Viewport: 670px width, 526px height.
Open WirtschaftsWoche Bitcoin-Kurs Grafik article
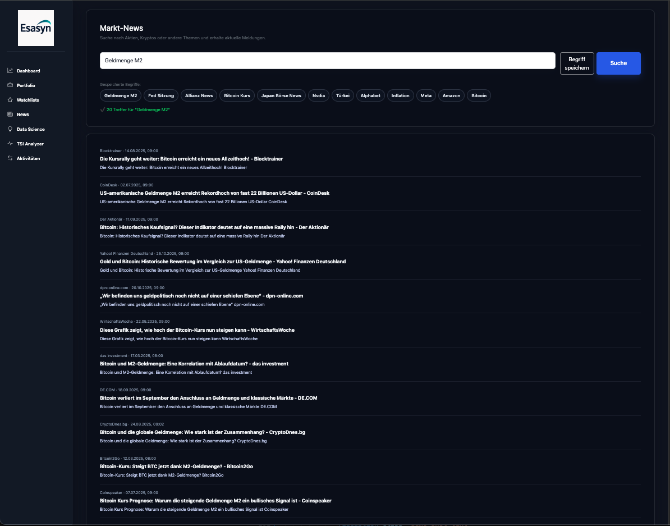click(197, 330)
